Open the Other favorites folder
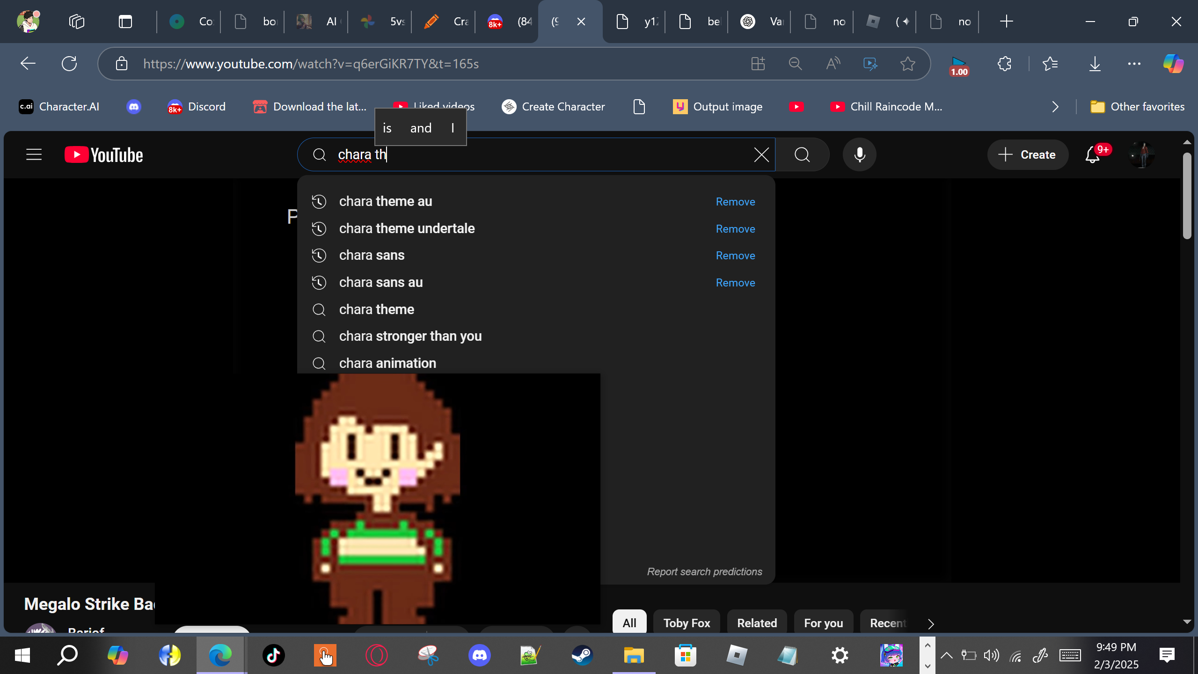1198x674 pixels. (1137, 107)
